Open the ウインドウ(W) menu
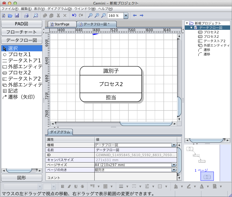 (85, 9)
